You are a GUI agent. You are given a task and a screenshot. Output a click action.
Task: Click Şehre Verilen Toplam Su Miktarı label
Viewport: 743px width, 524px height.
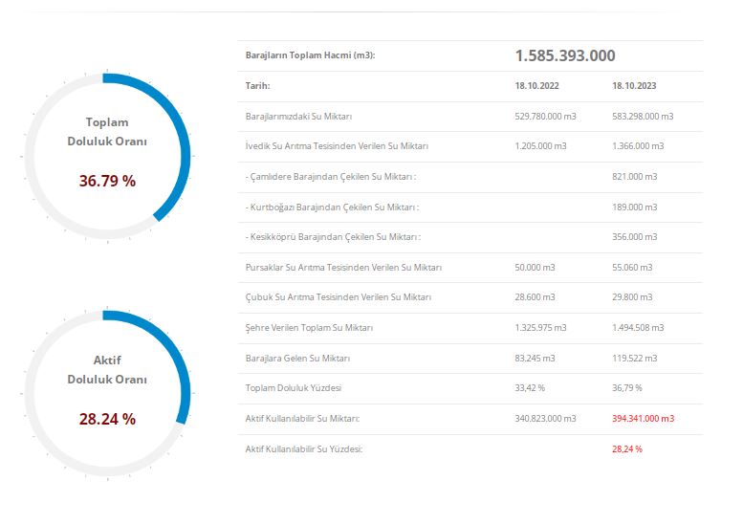point(309,328)
